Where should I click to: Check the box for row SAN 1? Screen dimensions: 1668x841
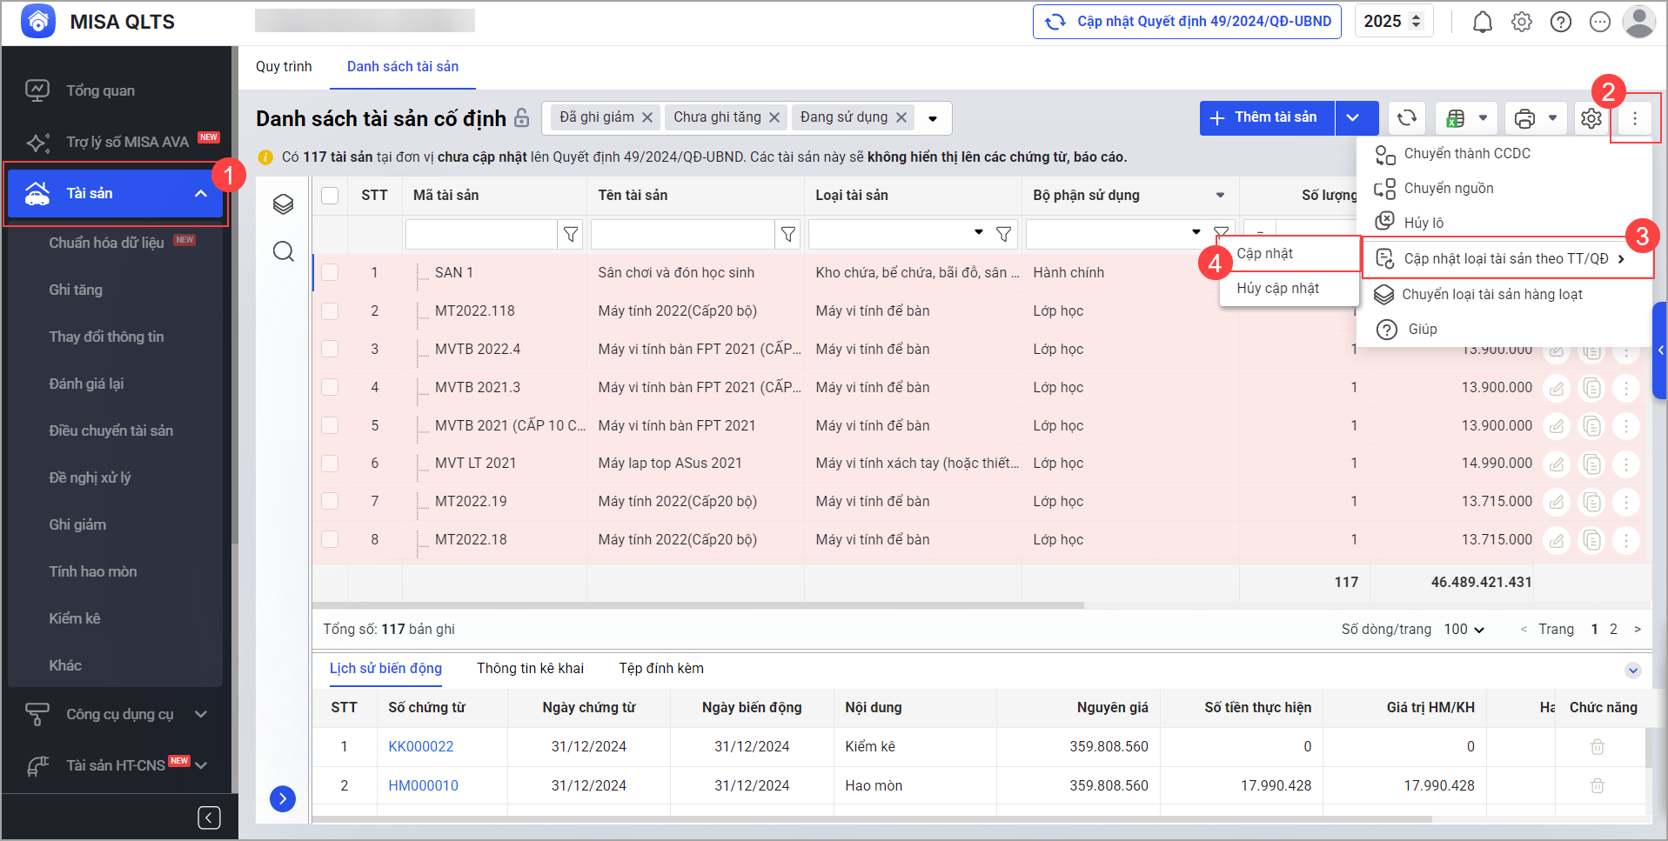pyautogui.click(x=330, y=273)
